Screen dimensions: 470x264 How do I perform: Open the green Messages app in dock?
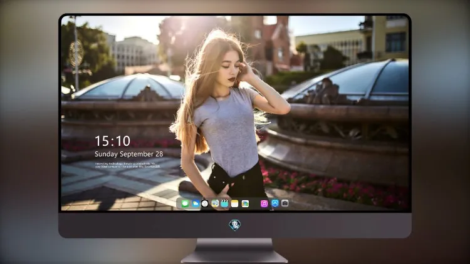pyautogui.click(x=185, y=203)
